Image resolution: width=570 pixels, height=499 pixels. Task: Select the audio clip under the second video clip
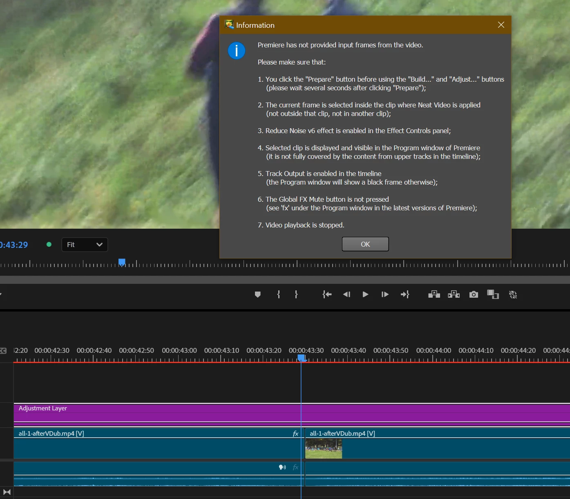pos(438,474)
